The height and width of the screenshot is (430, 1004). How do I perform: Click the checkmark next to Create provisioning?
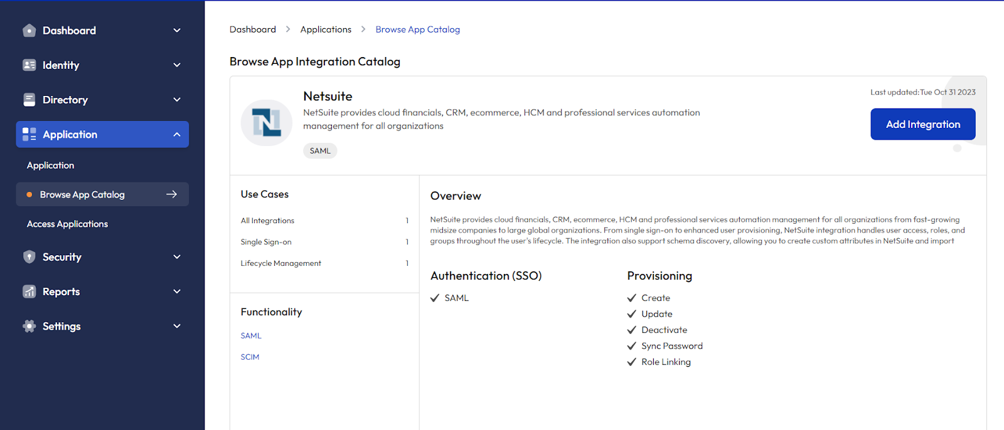point(632,298)
